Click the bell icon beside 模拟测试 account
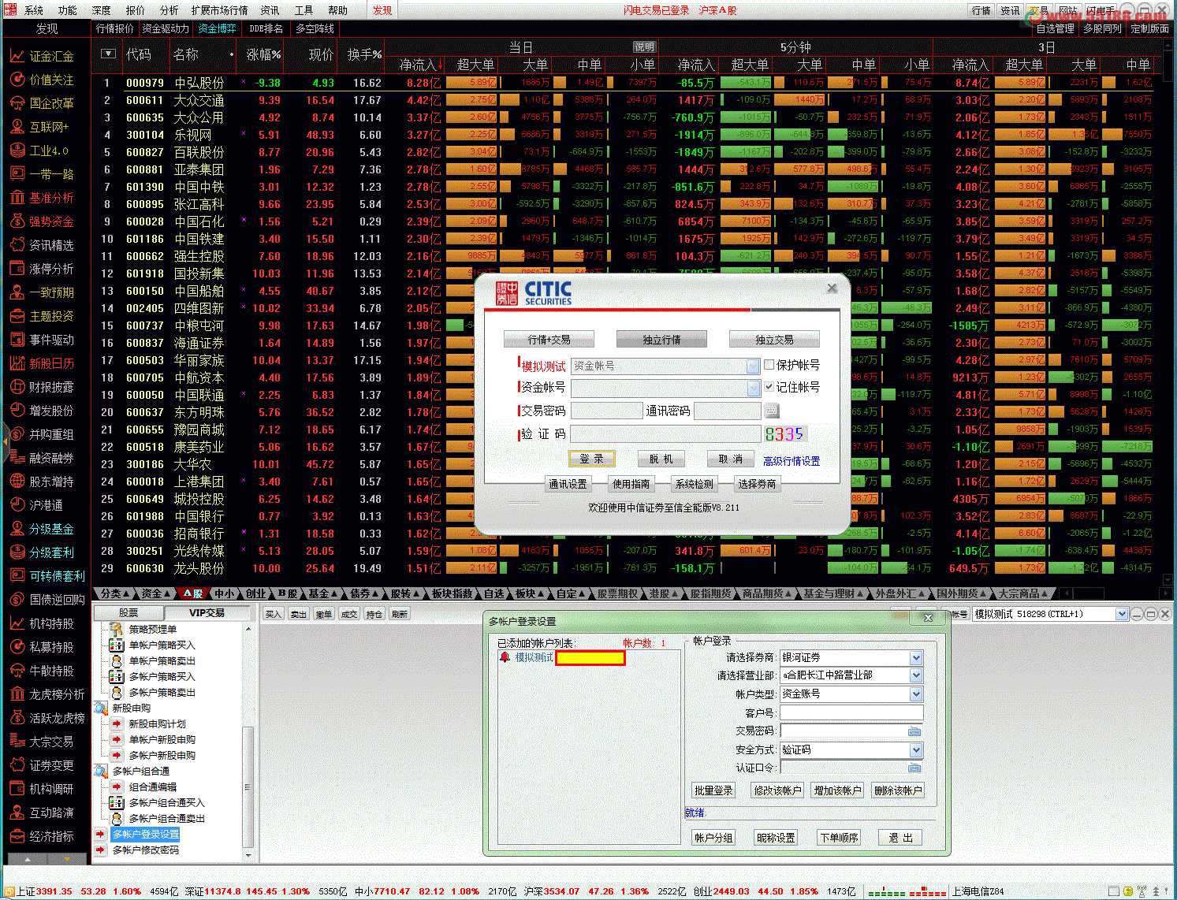1177x900 pixels. (505, 657)
